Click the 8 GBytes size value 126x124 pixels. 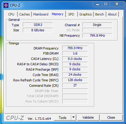point(38,30)
